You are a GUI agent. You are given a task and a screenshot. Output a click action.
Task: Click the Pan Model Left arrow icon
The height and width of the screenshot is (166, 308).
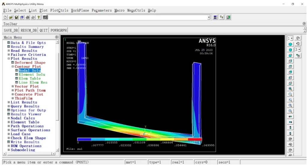290,117
